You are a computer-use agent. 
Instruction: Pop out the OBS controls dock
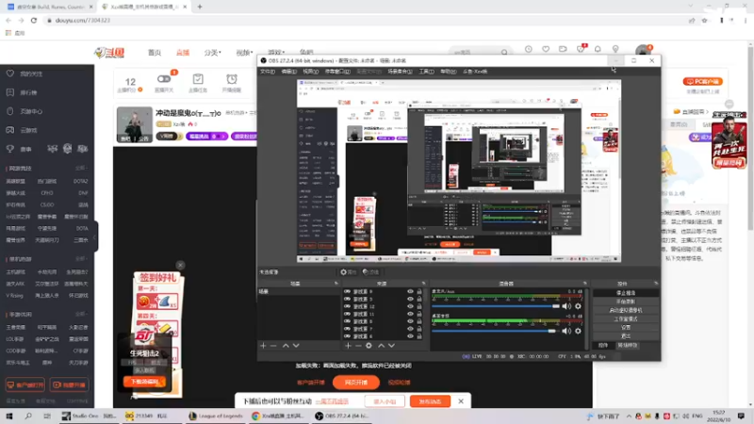[656, 284]
